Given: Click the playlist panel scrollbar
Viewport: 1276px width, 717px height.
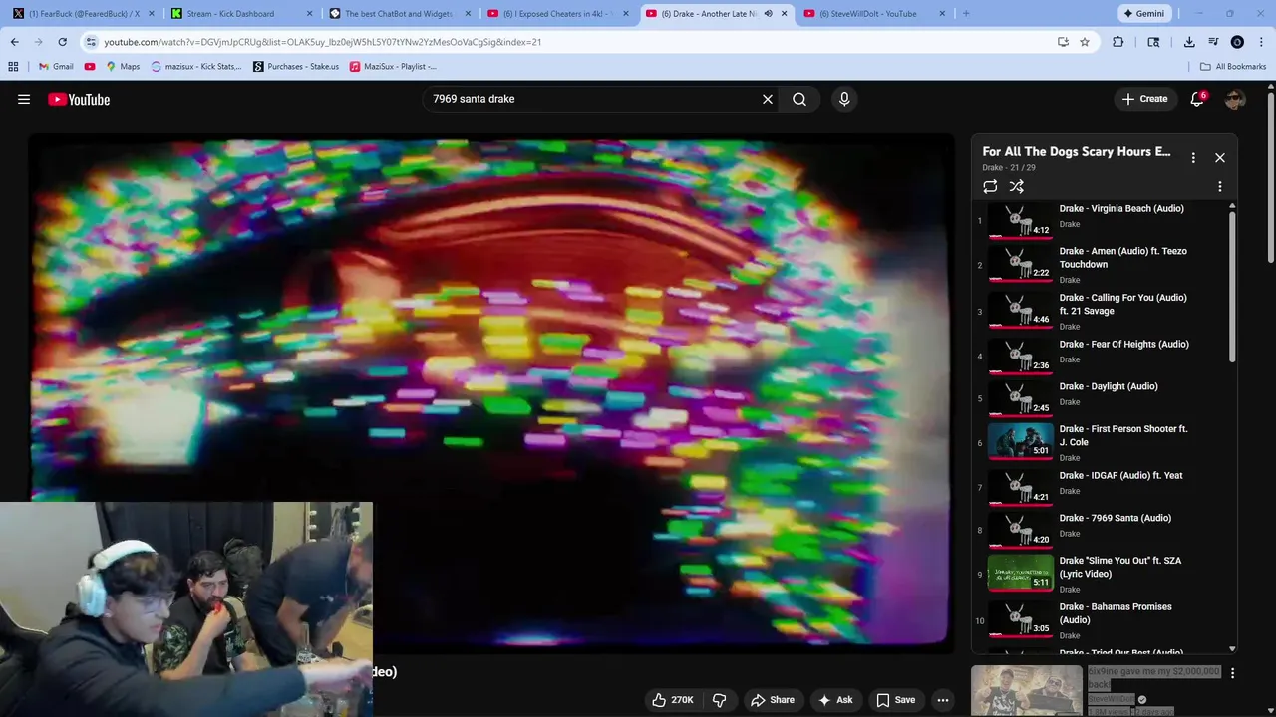Looking at the screenshot, I should pyautogui.click(x=1232, y=287).
